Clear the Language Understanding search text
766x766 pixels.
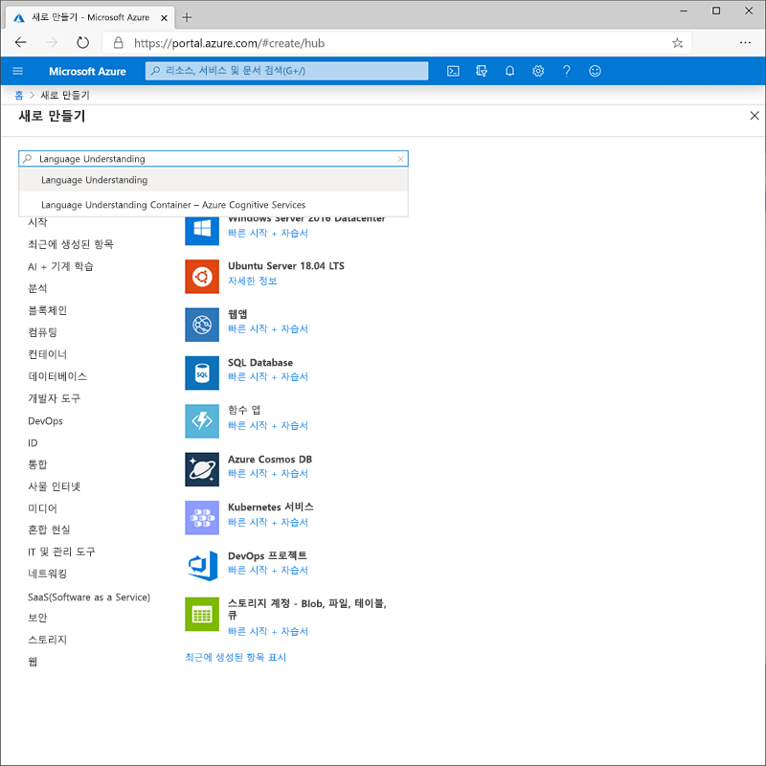(x=400, y=159)
